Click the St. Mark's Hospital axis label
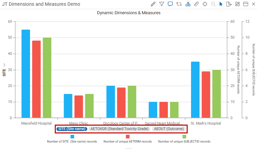This screenshot has height=149, width=257. coord(206,123)
